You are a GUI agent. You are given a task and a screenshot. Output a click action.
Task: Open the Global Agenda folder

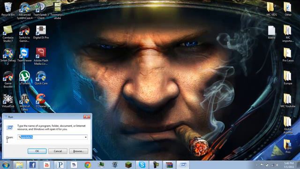tap(288, 125)
